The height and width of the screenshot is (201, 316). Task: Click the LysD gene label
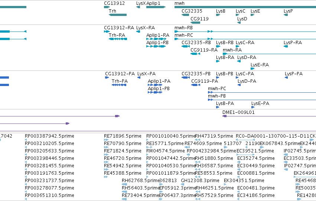(242, 19)
